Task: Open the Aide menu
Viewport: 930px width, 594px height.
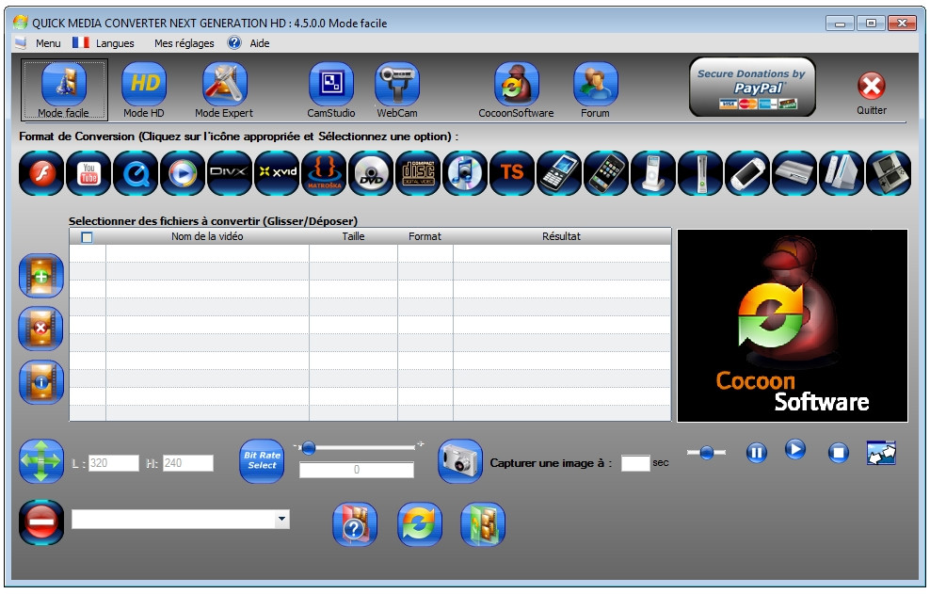Action: pos(255,42)
